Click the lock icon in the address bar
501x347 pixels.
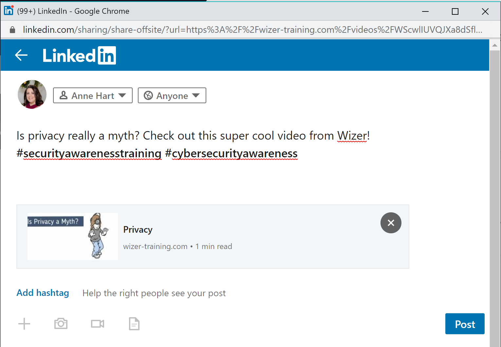[x=12, y=30]
